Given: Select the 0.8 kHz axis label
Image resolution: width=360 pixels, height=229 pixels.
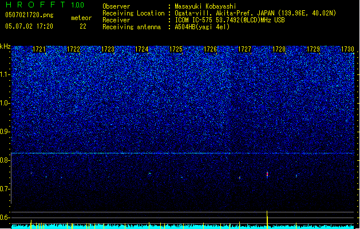Looking at the screenshot, I should point(5,160).
